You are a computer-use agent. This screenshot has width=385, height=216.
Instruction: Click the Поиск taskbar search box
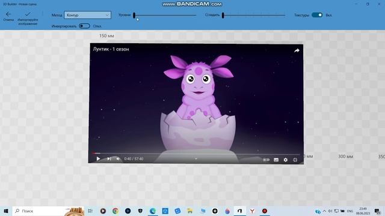(x=48, y=211)
